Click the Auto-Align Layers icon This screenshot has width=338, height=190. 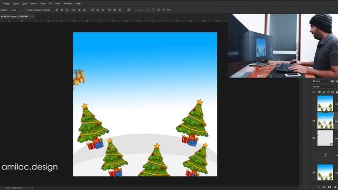click(x=128, y=10)
